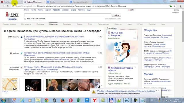This screenshot has height=103, width=184.
Task: Close the 'Комплексная уборка офисов' ad
Action: click(135, 67)
